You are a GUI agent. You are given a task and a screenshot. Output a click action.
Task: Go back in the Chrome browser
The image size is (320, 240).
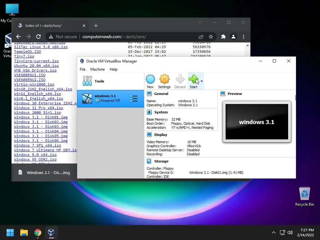pos(18,37)
